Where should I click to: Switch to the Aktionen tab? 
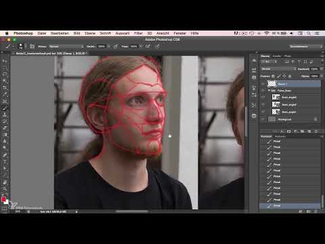pyautogui.click(x=280, y=136)
